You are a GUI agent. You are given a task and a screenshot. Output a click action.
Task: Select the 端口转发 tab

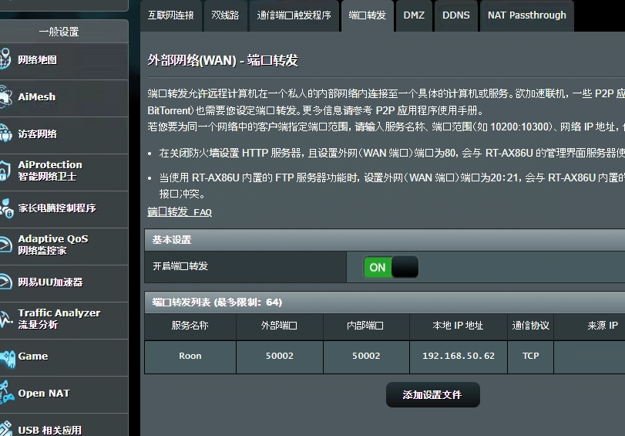368,15
